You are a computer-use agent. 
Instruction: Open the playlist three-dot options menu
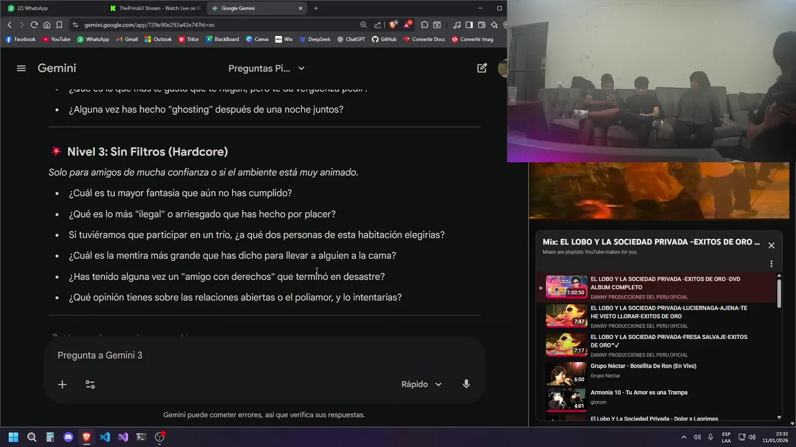click(771, 264)
